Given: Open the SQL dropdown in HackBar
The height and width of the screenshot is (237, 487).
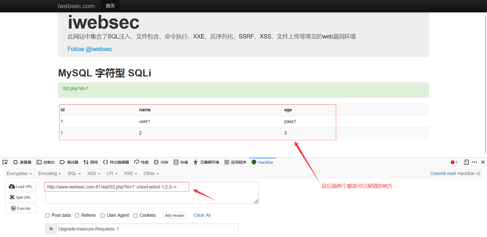Looking at the screenshot, I should tap(74, 174).
